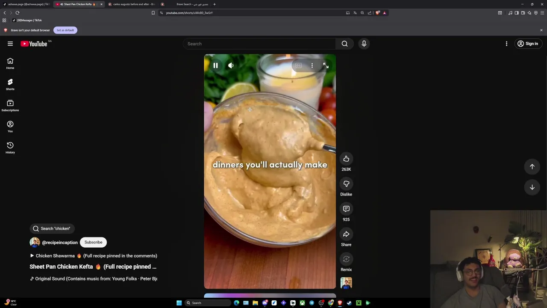This screenshot has width=547, height=308.
Task: Click the Sheet Pan Chicken Kefta title
Action: pyautogui.click(x=93, y=267)
